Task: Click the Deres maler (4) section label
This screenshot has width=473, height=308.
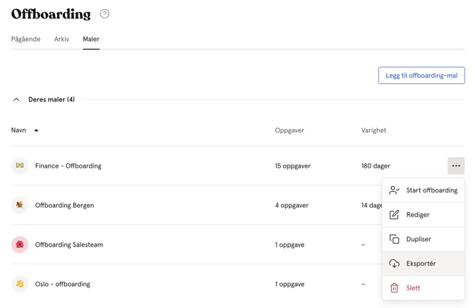Action: click(x=52, y=99)
